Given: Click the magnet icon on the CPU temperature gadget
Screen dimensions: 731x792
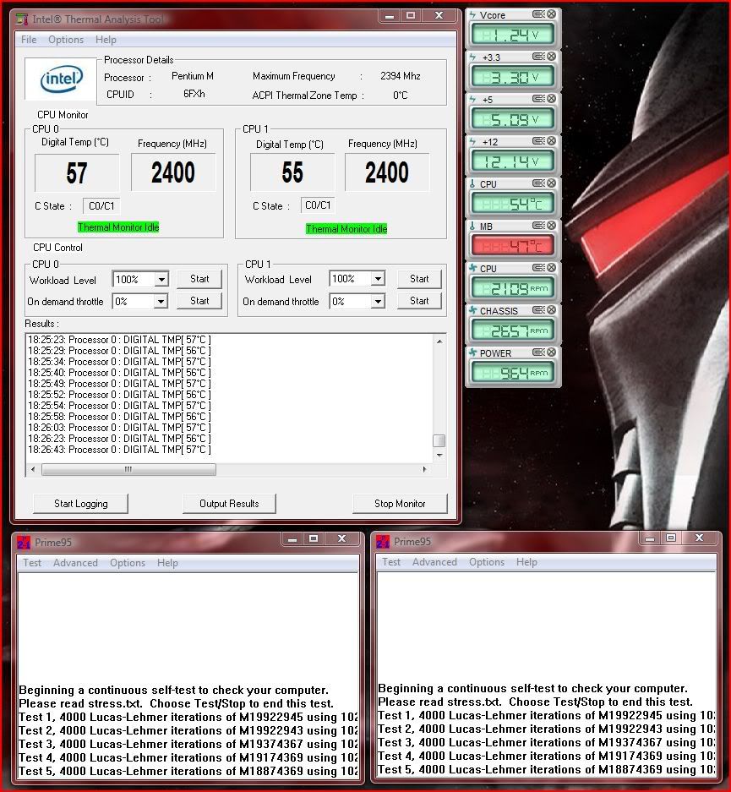Looking at the screenshot, I should click(538, 183).
